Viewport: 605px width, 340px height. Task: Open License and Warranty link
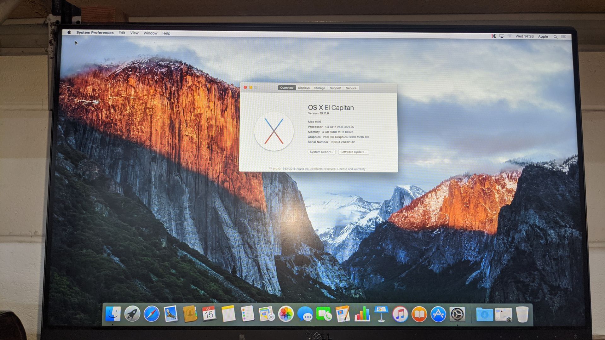tap(351, 169)
